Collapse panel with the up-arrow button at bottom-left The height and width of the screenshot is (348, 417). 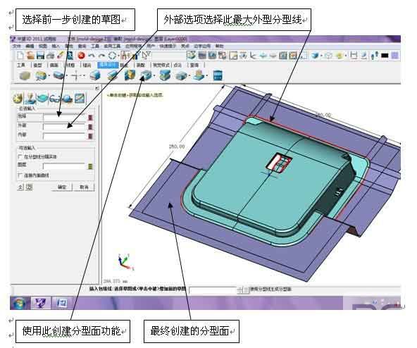pyautogui.click(x=20, y=187)
